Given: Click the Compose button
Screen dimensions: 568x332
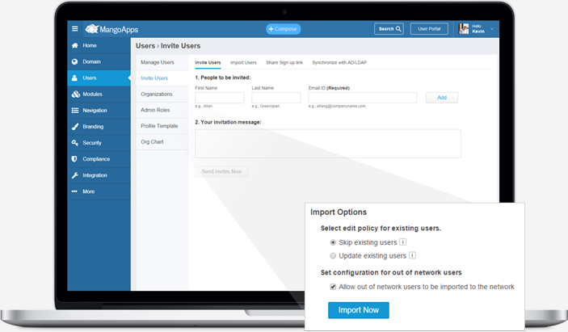Looking at the screenshot, I should 284,29.
